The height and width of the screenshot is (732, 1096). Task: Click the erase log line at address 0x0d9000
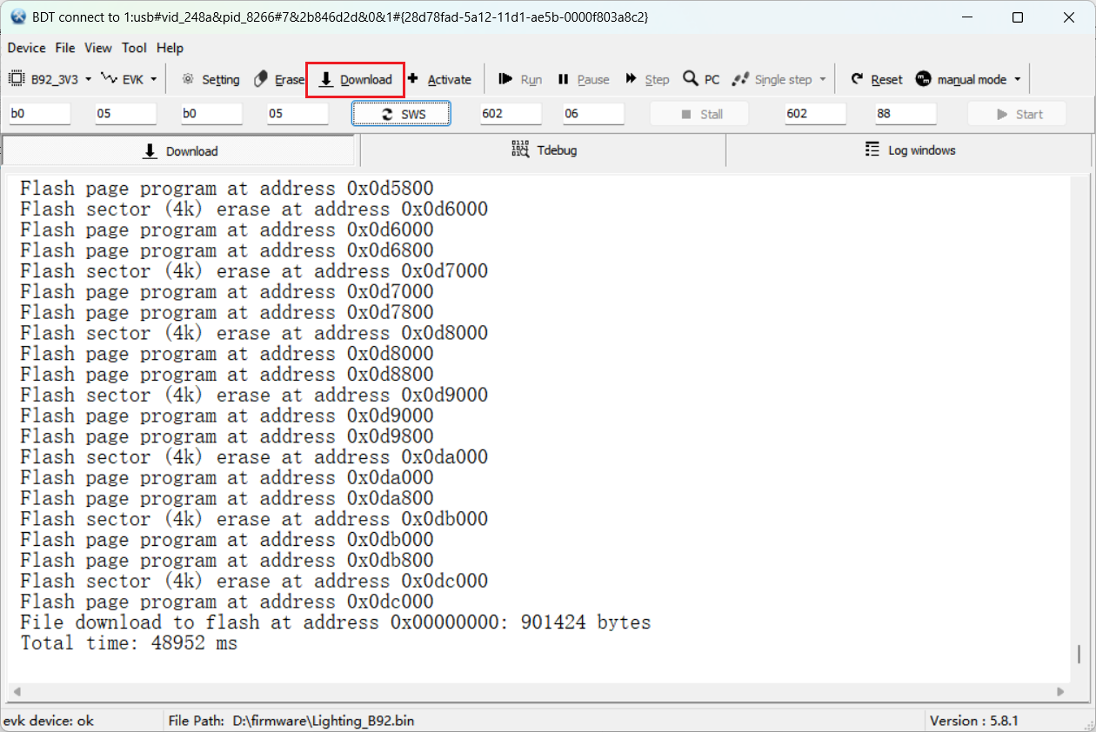pyautogui.click(x=253, y=395)
